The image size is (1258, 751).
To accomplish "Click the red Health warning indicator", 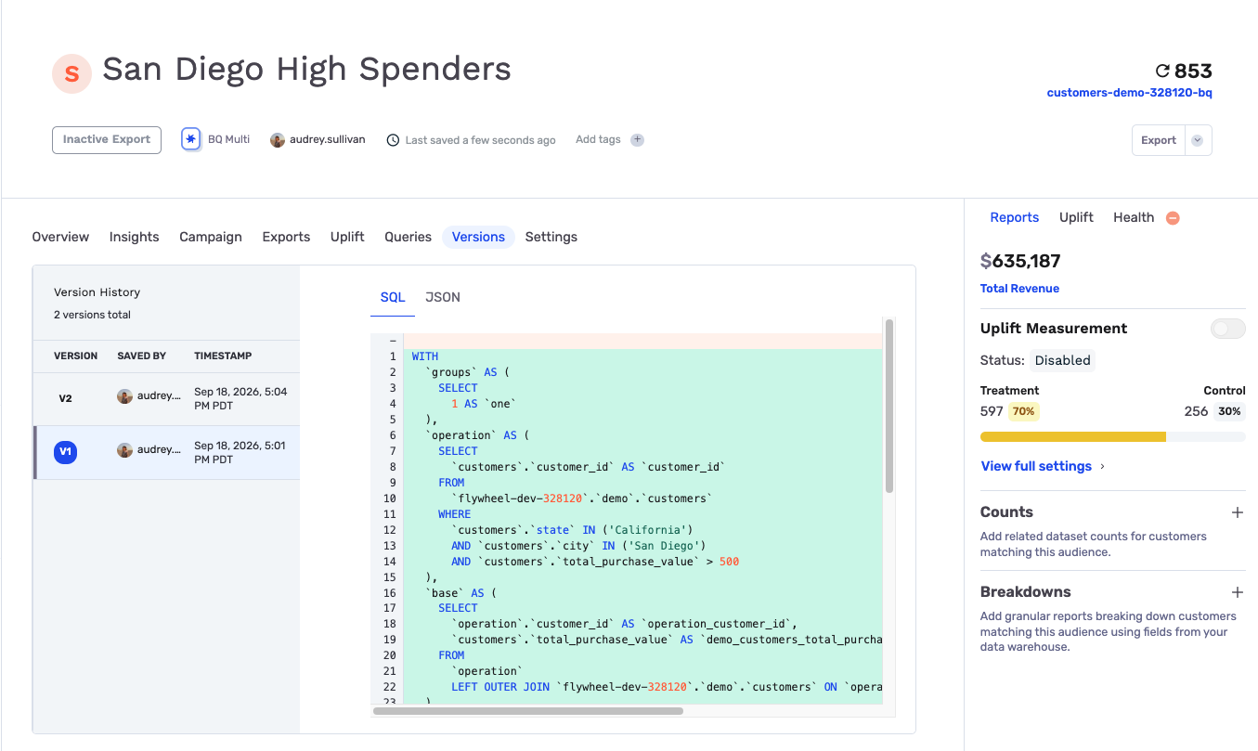I will [1173, 218].
